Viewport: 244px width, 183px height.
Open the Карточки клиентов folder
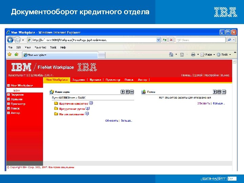click(x=74, y=104)
